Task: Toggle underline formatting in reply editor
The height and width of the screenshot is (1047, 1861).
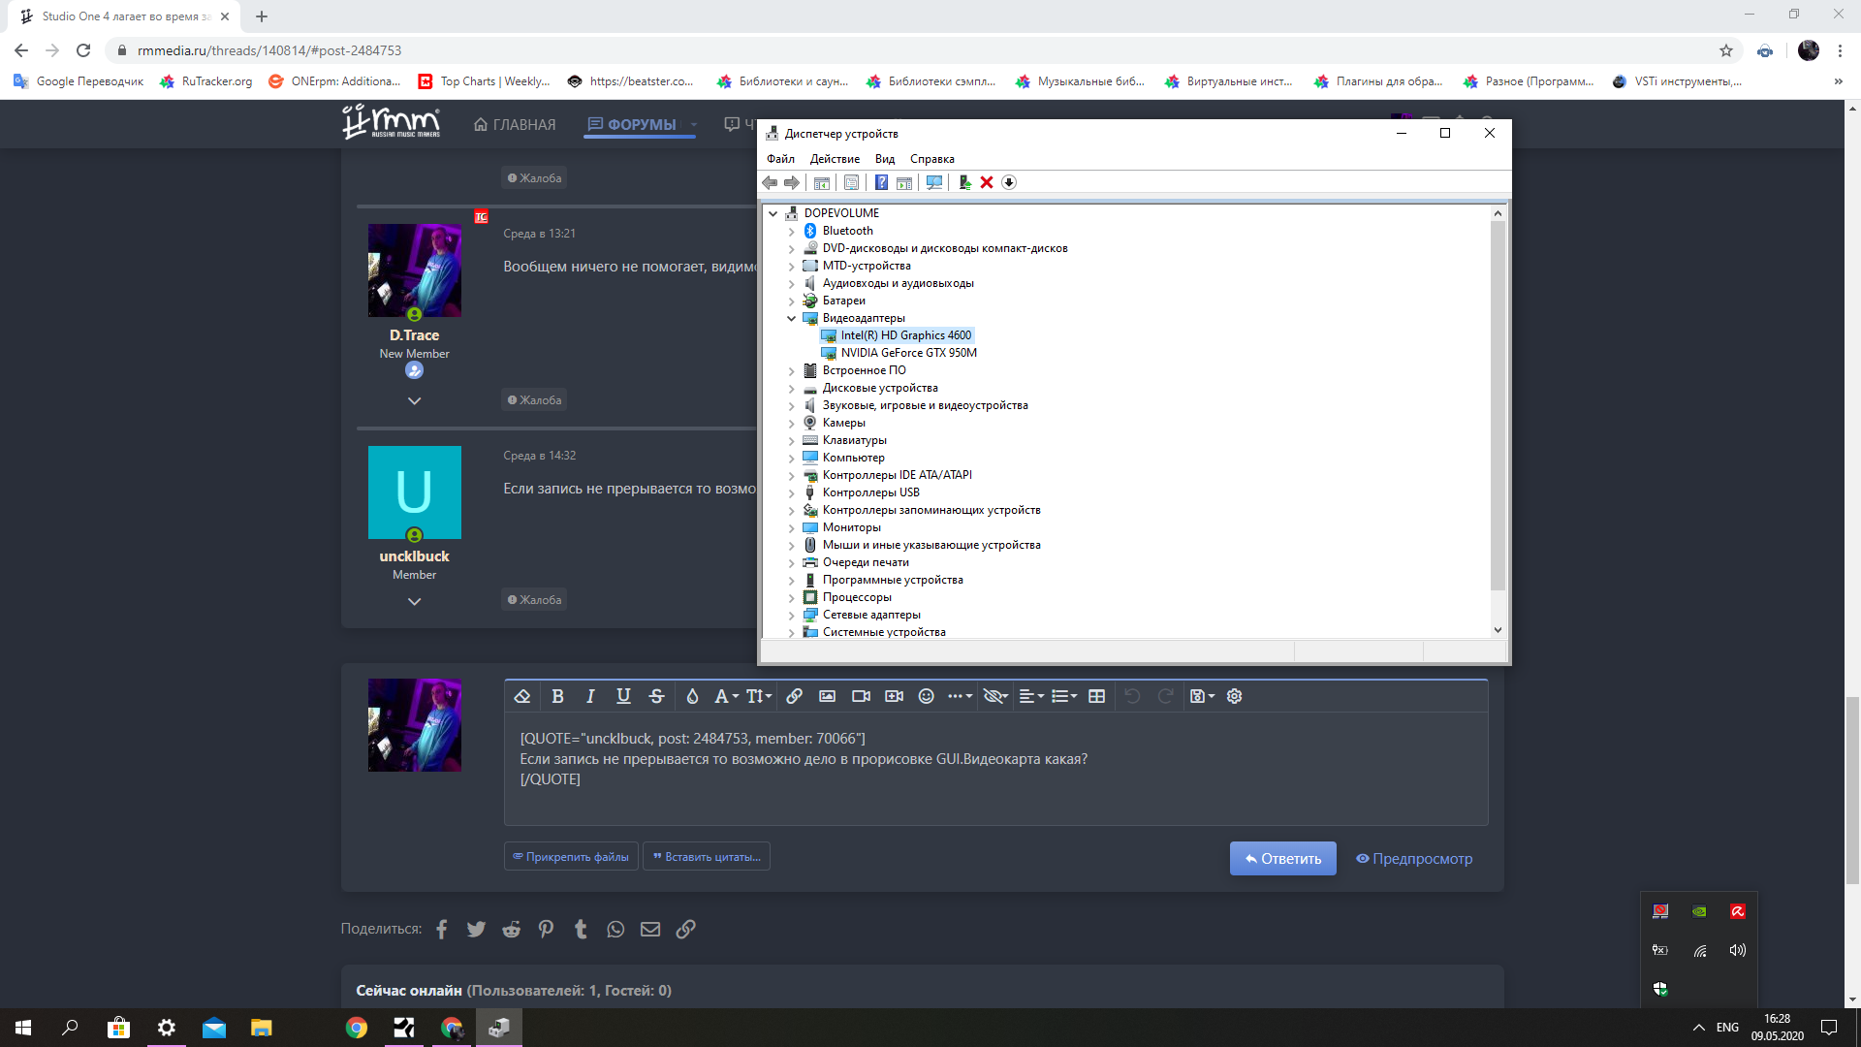Action: click(623, 696)
